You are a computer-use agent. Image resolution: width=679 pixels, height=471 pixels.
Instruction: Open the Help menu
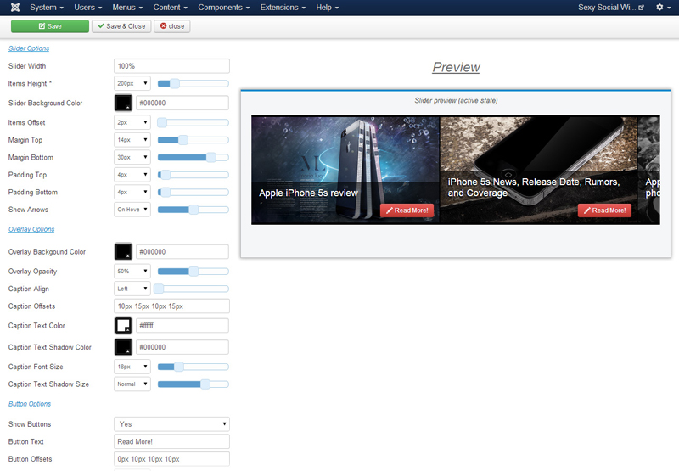(328, 8)
